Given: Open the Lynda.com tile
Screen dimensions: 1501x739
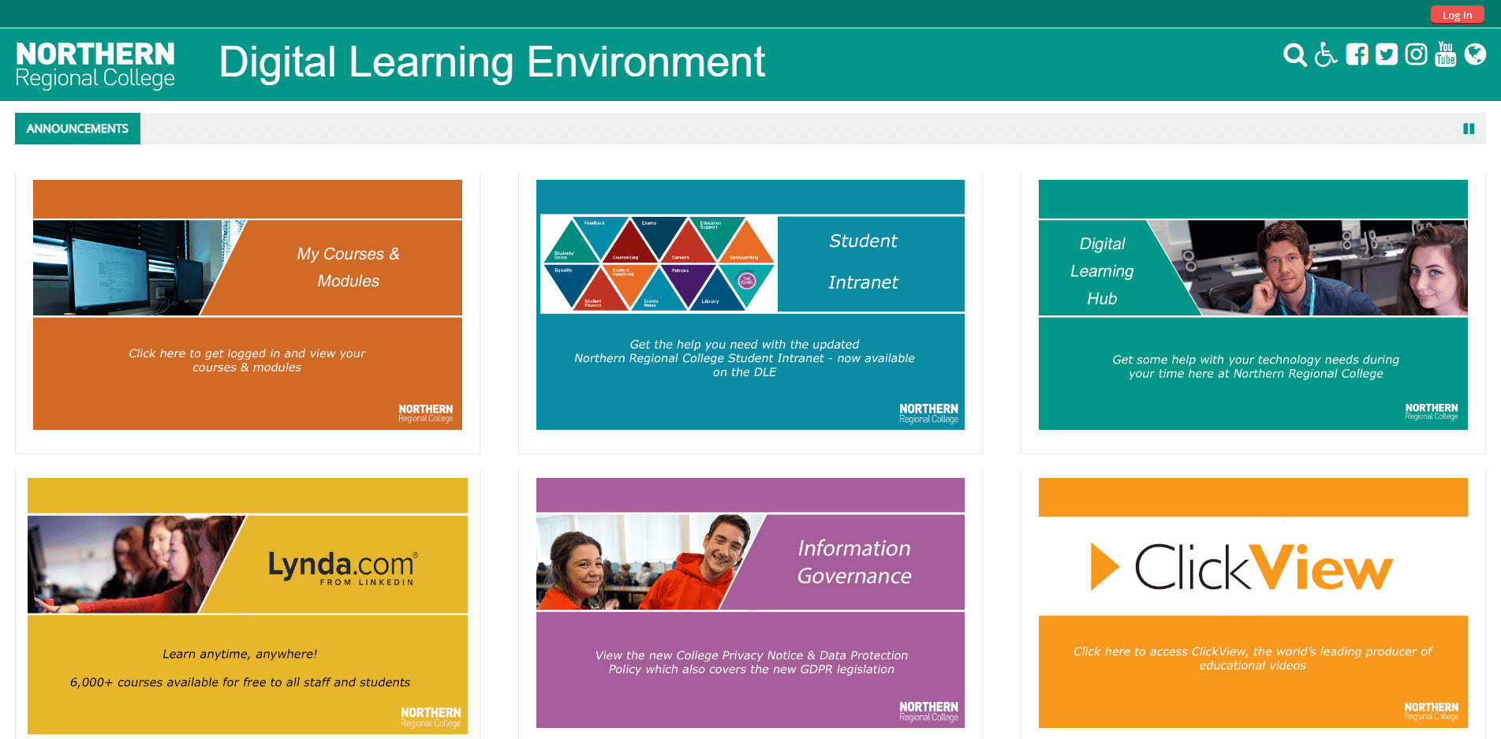Looking at the screenshot, I should click(x=248, y=606).
